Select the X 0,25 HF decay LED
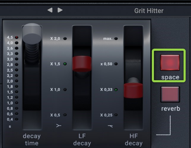The height and width of the screenshot is (148, 191). [116, 115]
